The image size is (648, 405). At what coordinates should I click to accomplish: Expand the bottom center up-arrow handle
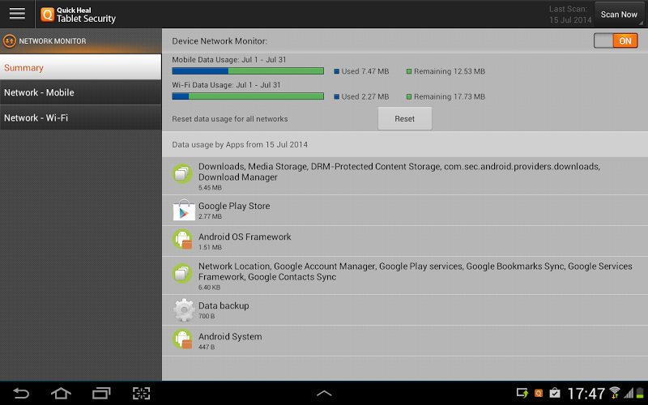[x=324, y=393]
